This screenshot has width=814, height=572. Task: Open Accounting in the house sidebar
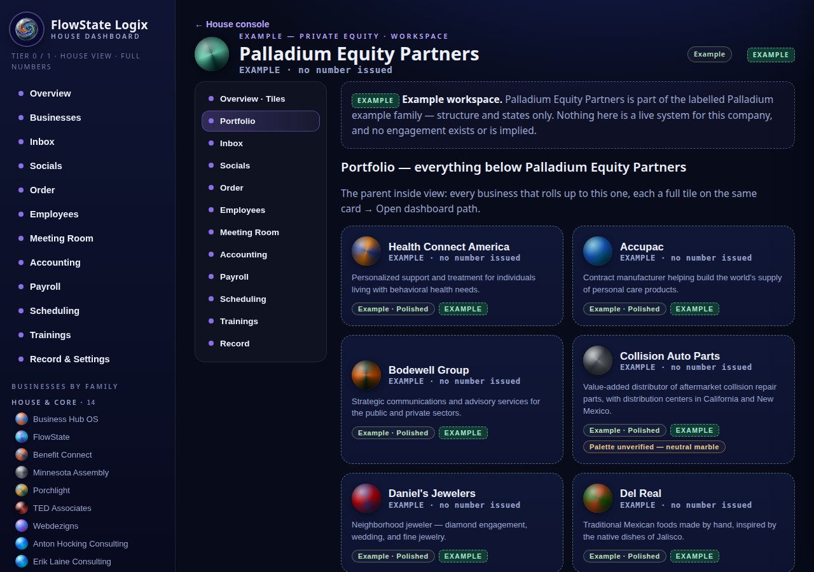click(x=87, y=262)
